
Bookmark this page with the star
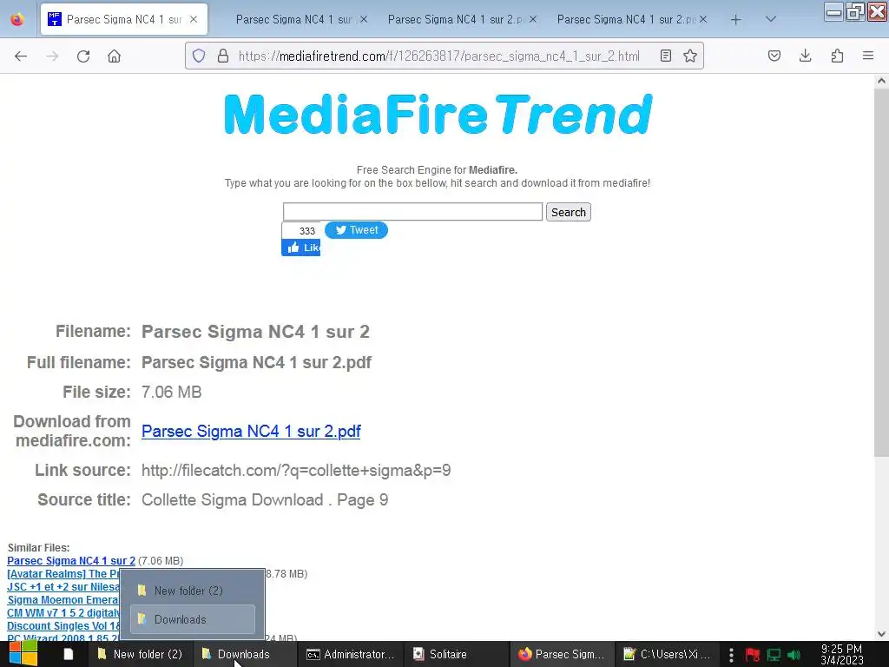[690, 56]
